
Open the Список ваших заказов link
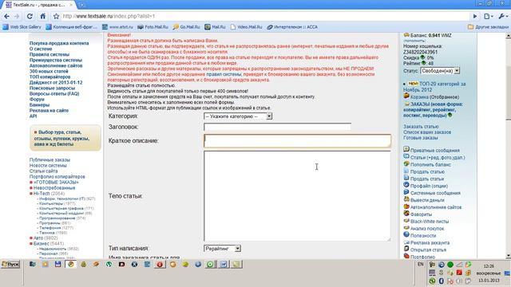click(427, 132)
